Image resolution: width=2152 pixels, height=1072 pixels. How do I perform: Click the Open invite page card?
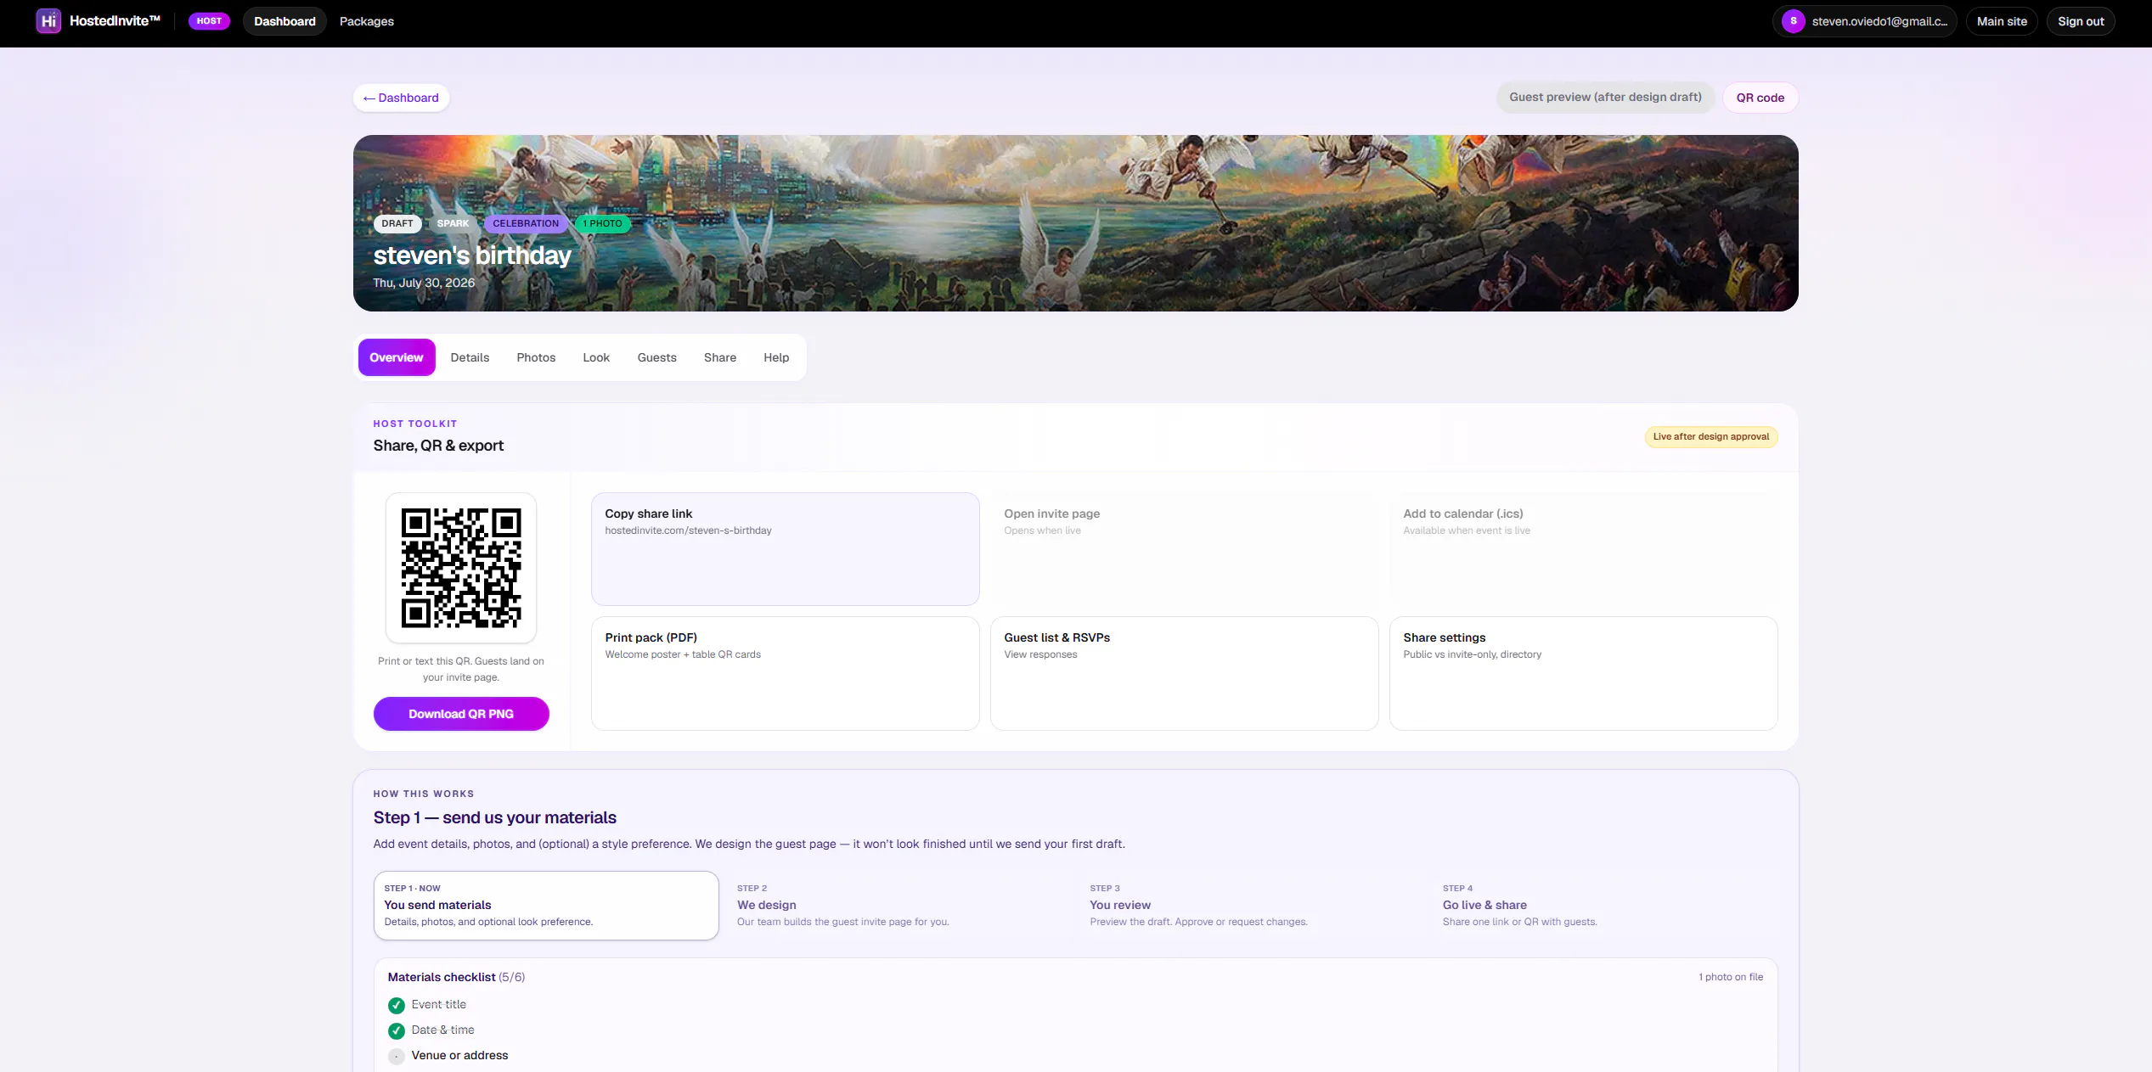click(x=1185, y=549)
